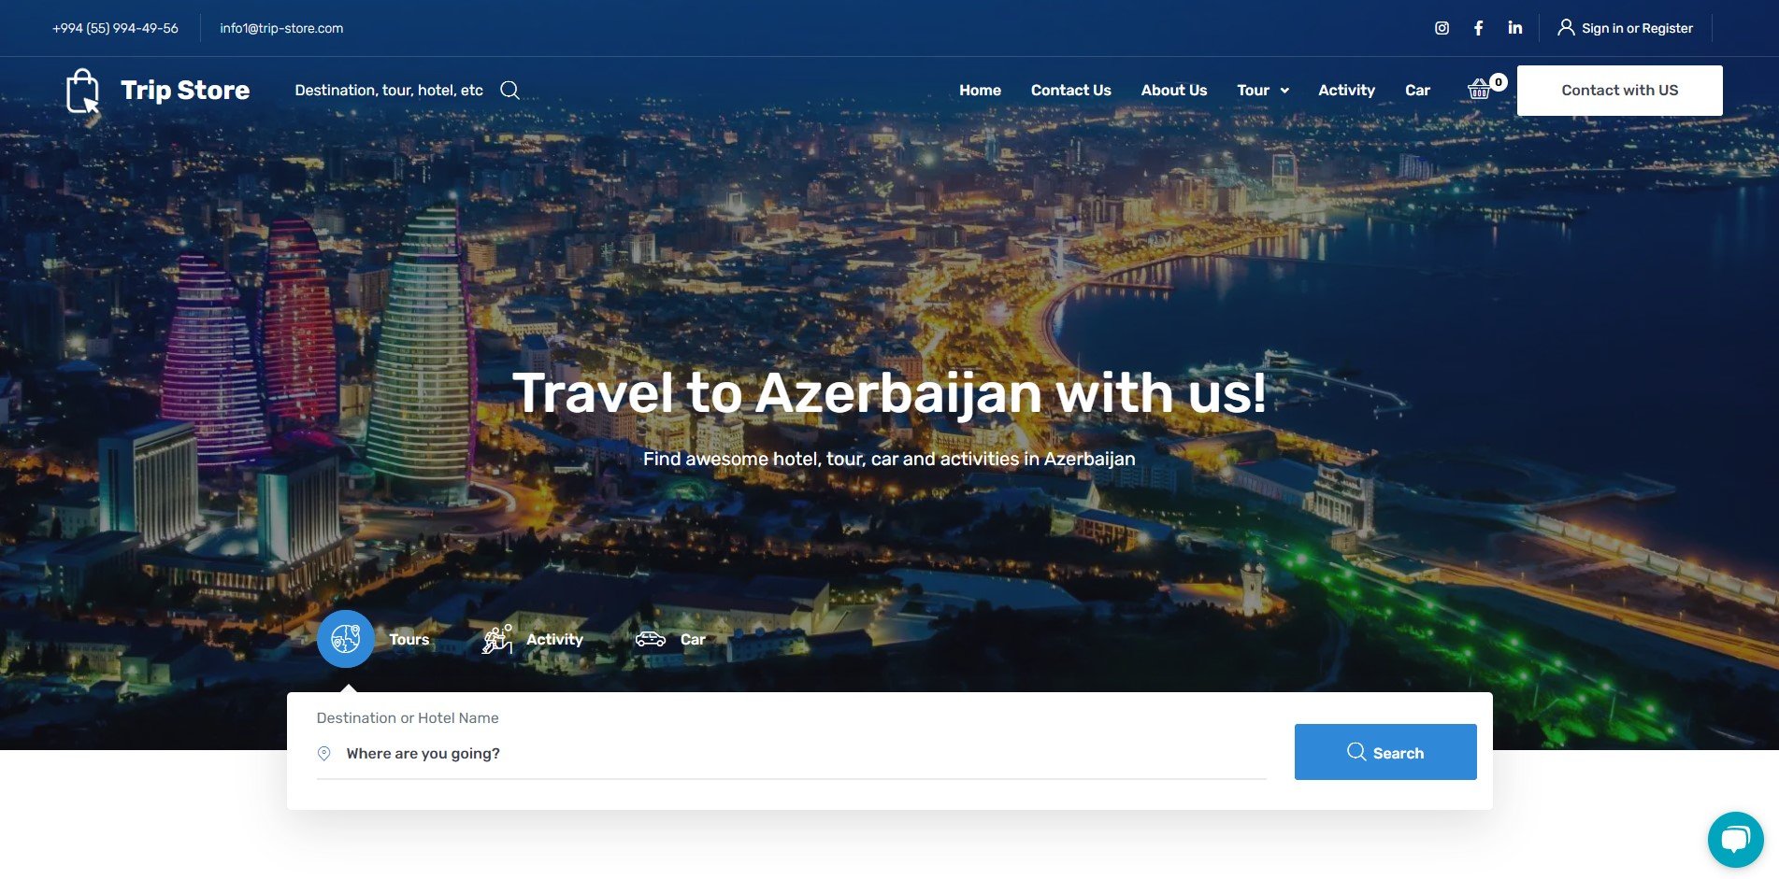
Task: Select the Tours globe icon
Action: 346,639
